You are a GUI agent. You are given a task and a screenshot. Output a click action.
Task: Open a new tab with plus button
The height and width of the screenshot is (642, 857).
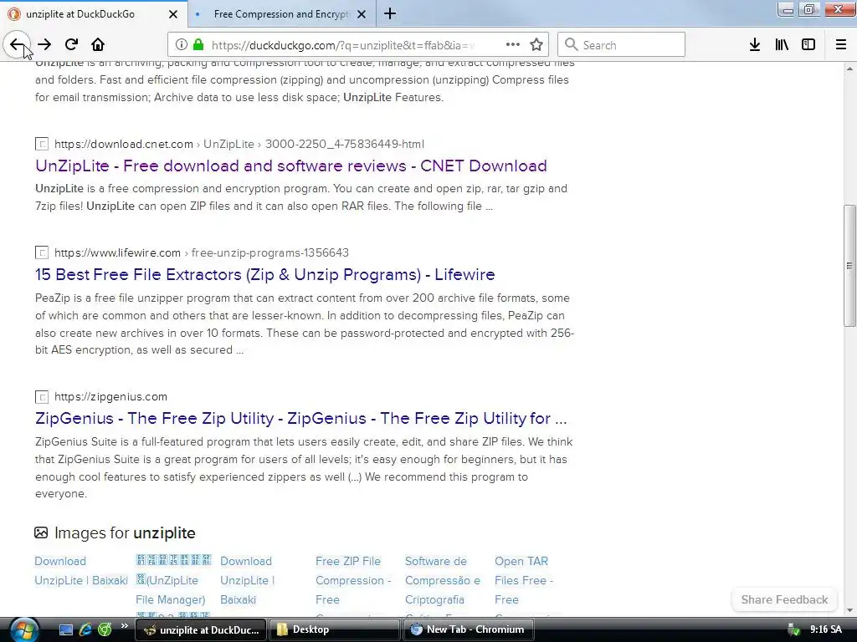(390, 13)
